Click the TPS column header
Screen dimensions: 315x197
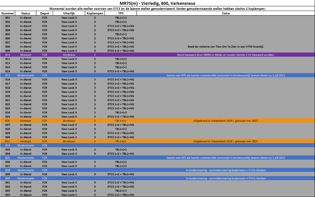tap(120, 13)
